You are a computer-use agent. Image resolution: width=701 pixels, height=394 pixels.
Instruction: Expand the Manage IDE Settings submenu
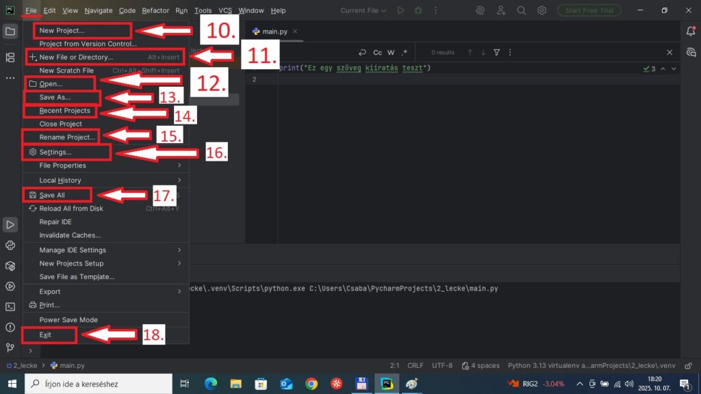103,250
